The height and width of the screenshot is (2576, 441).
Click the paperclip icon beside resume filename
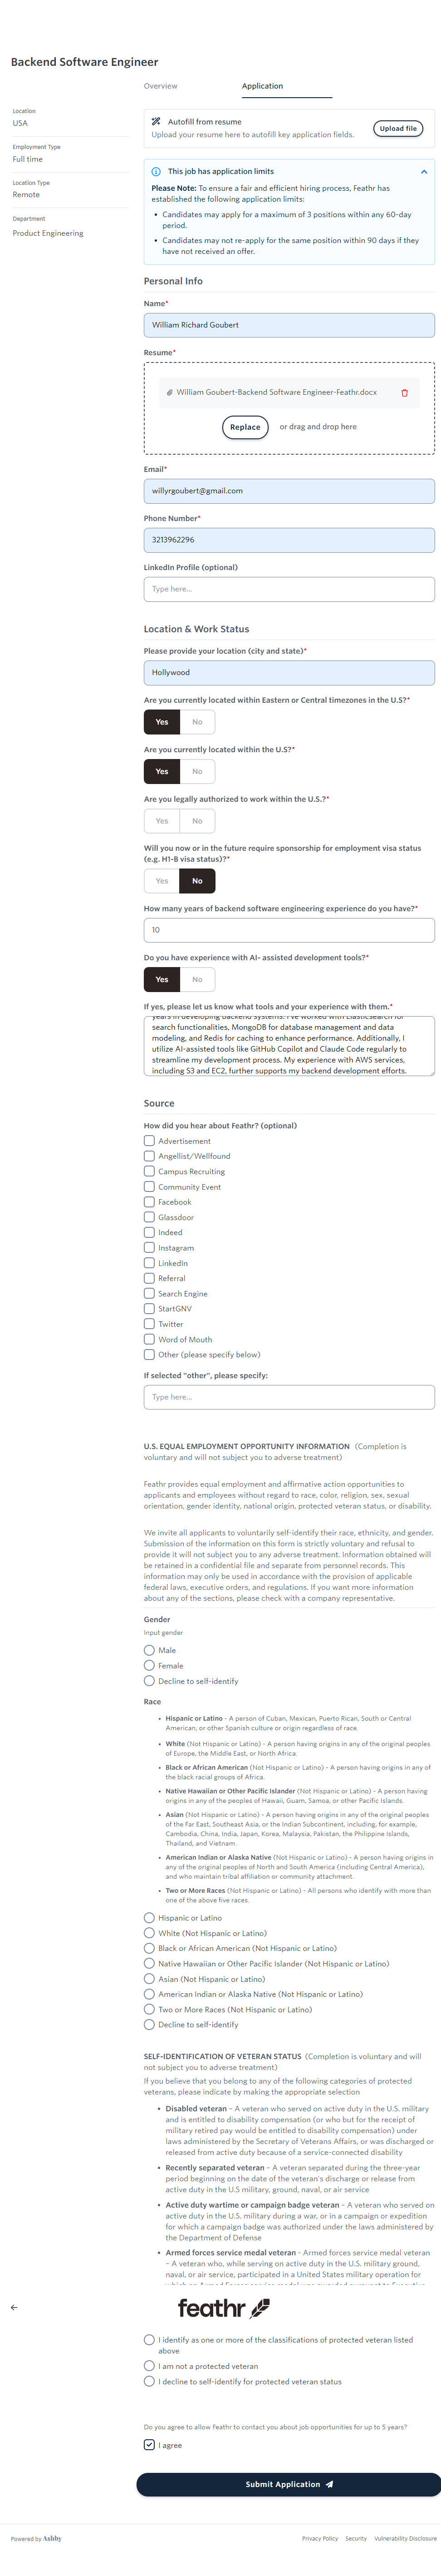pos(170,393)
